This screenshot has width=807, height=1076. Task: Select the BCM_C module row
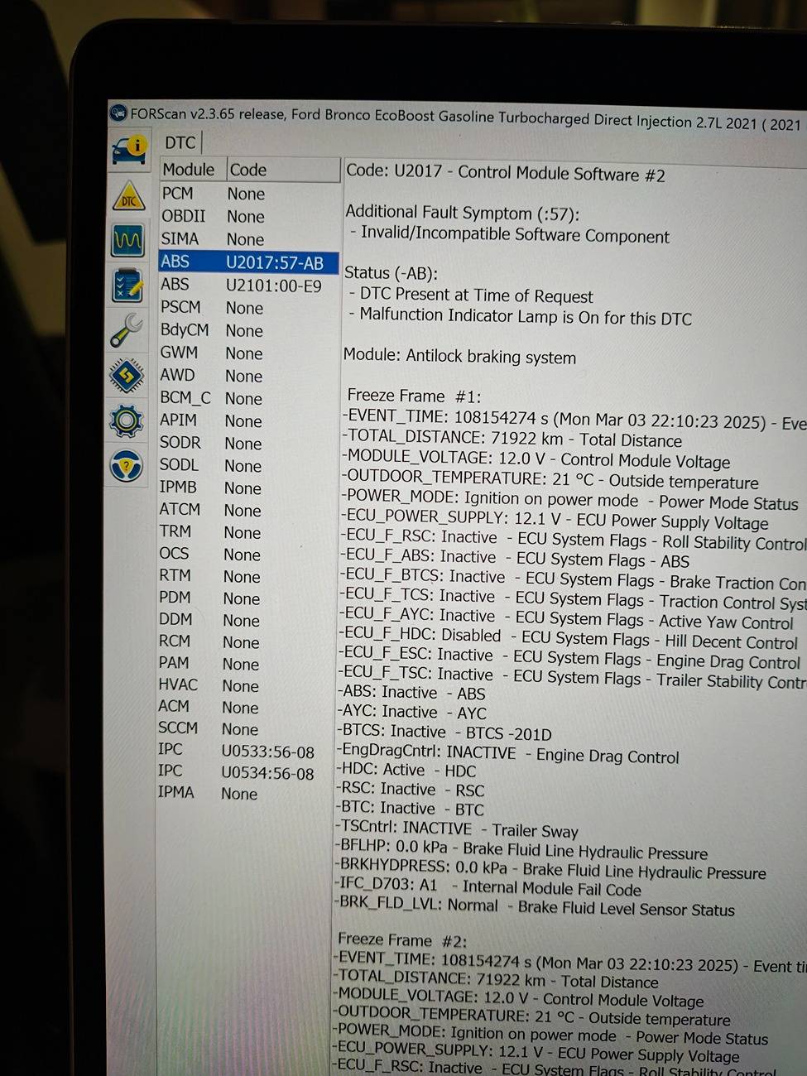pyautogui.click(x=248, y=398)
